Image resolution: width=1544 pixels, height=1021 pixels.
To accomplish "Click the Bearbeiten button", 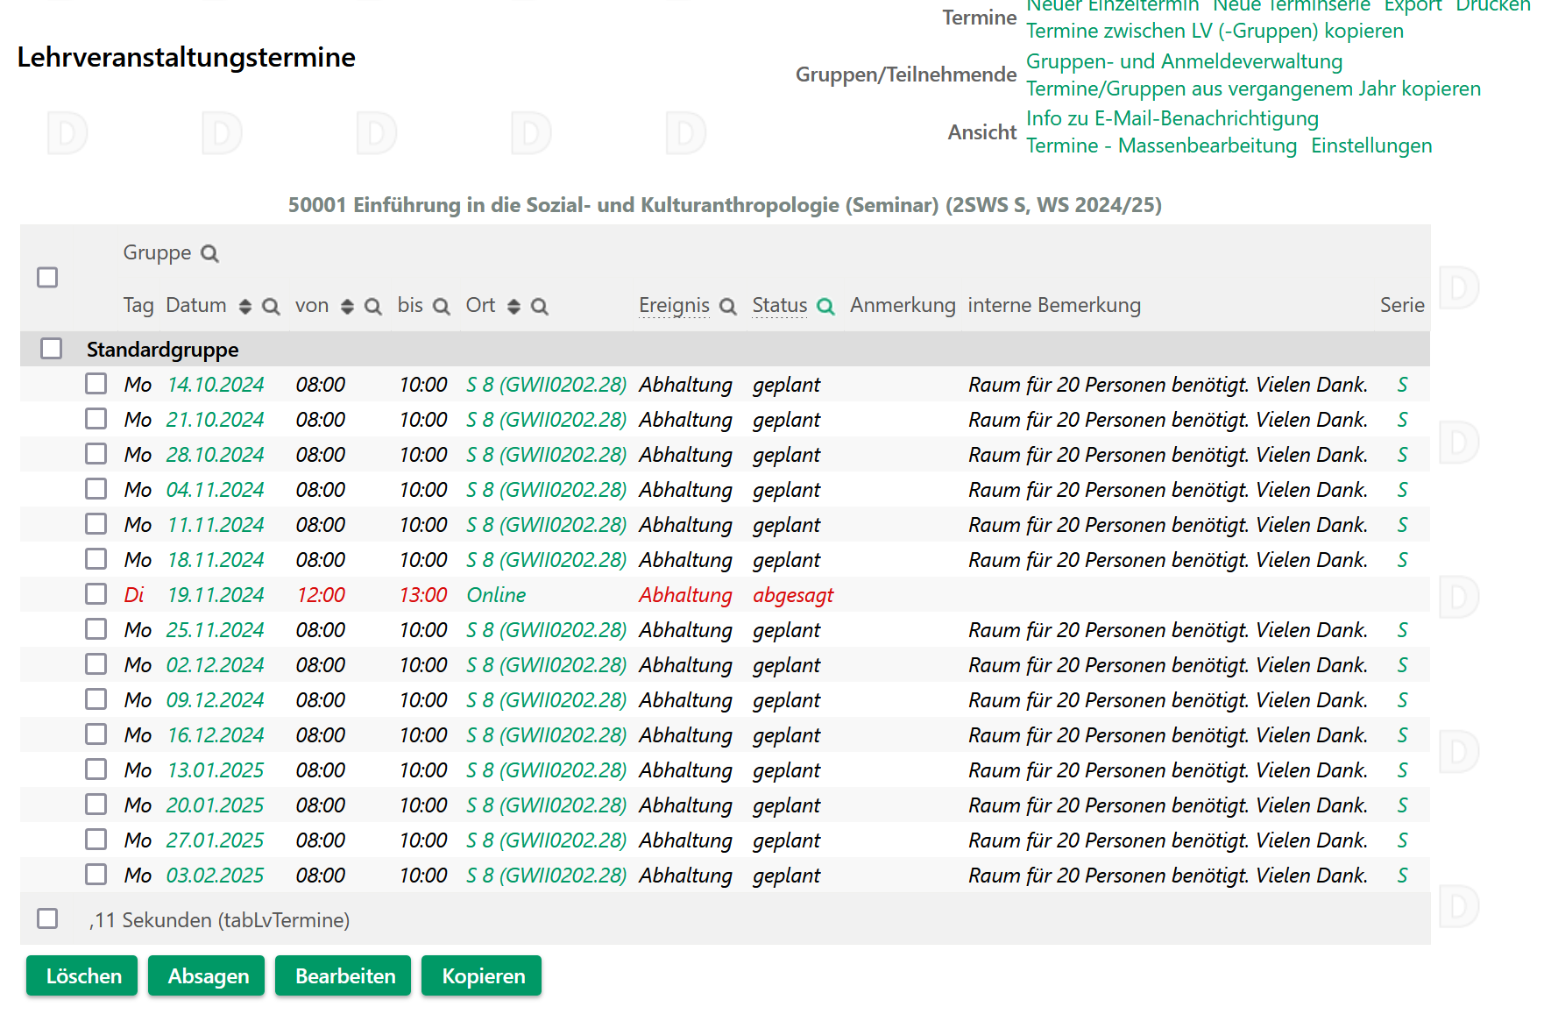I will (344, 975).
